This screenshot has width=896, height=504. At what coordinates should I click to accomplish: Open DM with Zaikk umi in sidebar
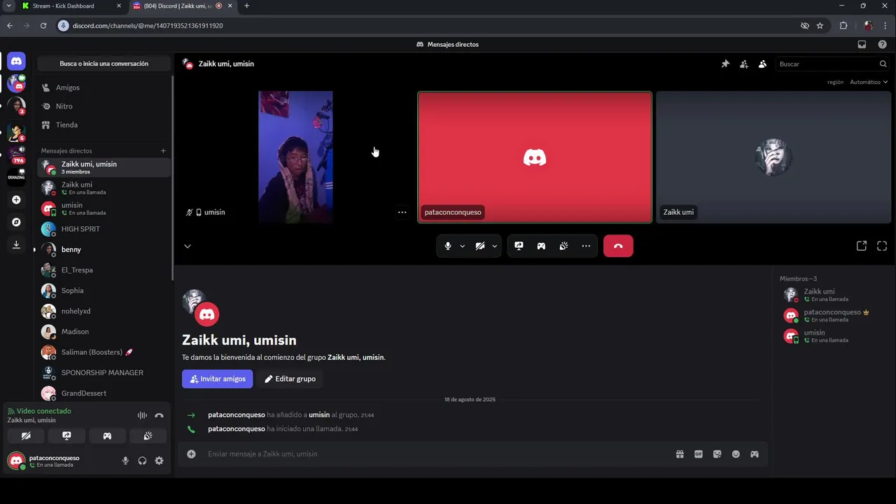(x=104, y=188)
